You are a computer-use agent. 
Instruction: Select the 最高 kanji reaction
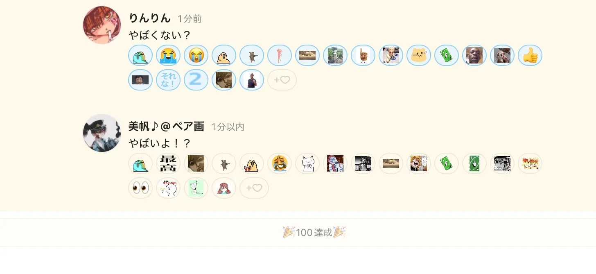[x=168, y=163]
